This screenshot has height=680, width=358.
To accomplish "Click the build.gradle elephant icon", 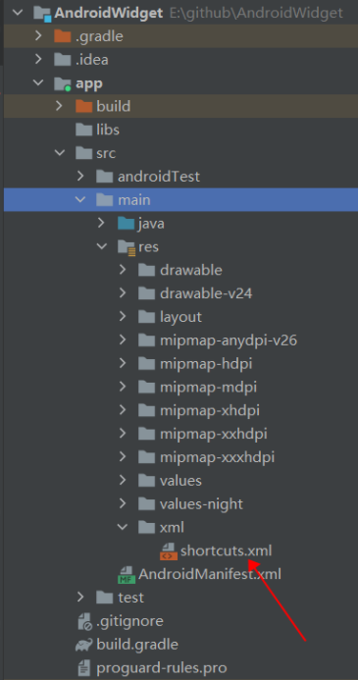I will pyautogui.click(x=84, y=644).
